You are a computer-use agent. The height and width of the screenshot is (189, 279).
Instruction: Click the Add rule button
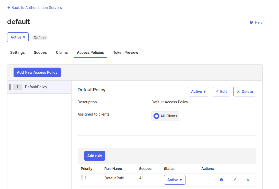[95, 156]
